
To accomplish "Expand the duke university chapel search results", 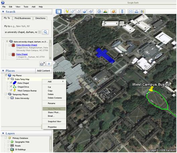I will [7, 41].
